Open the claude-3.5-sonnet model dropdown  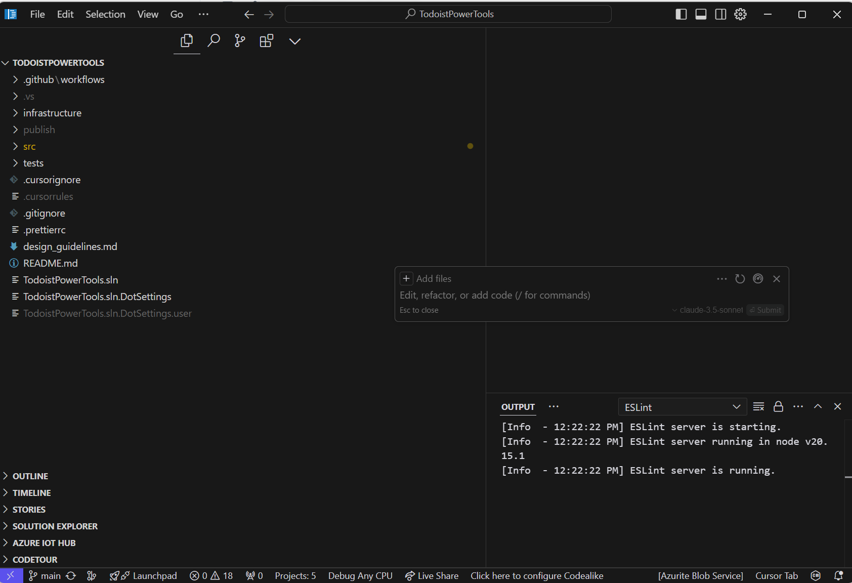(x=707, y=310)
